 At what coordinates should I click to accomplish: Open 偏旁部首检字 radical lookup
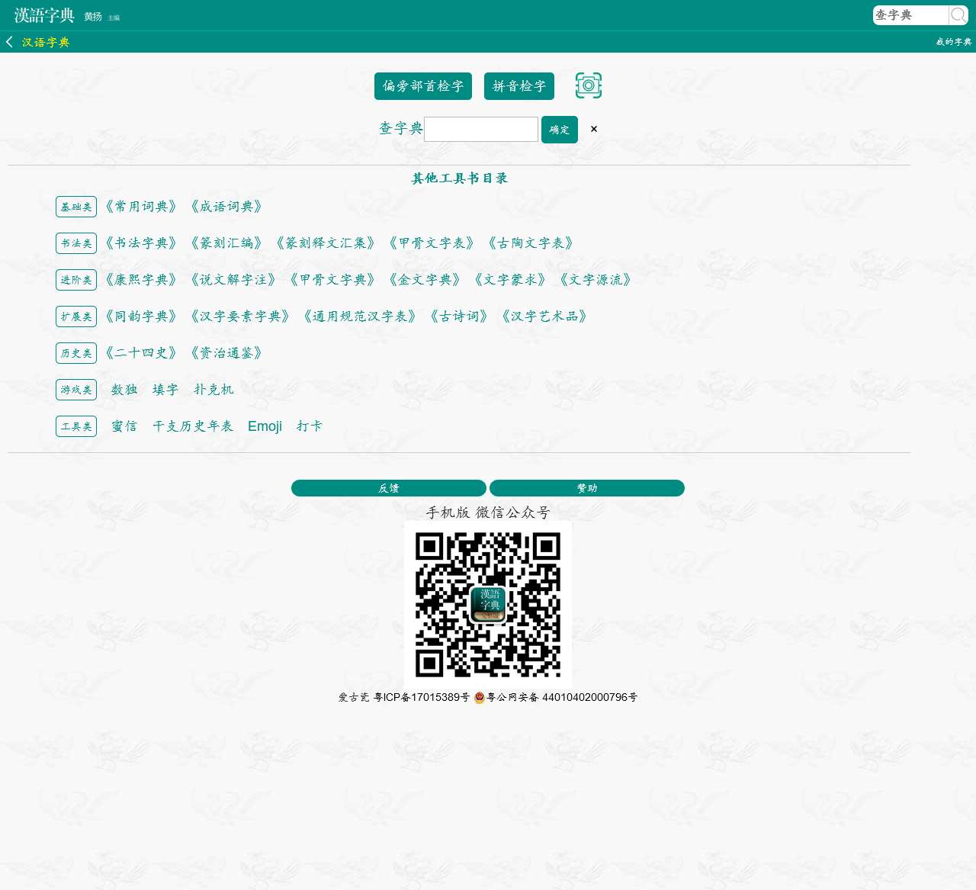pos(423,86)
